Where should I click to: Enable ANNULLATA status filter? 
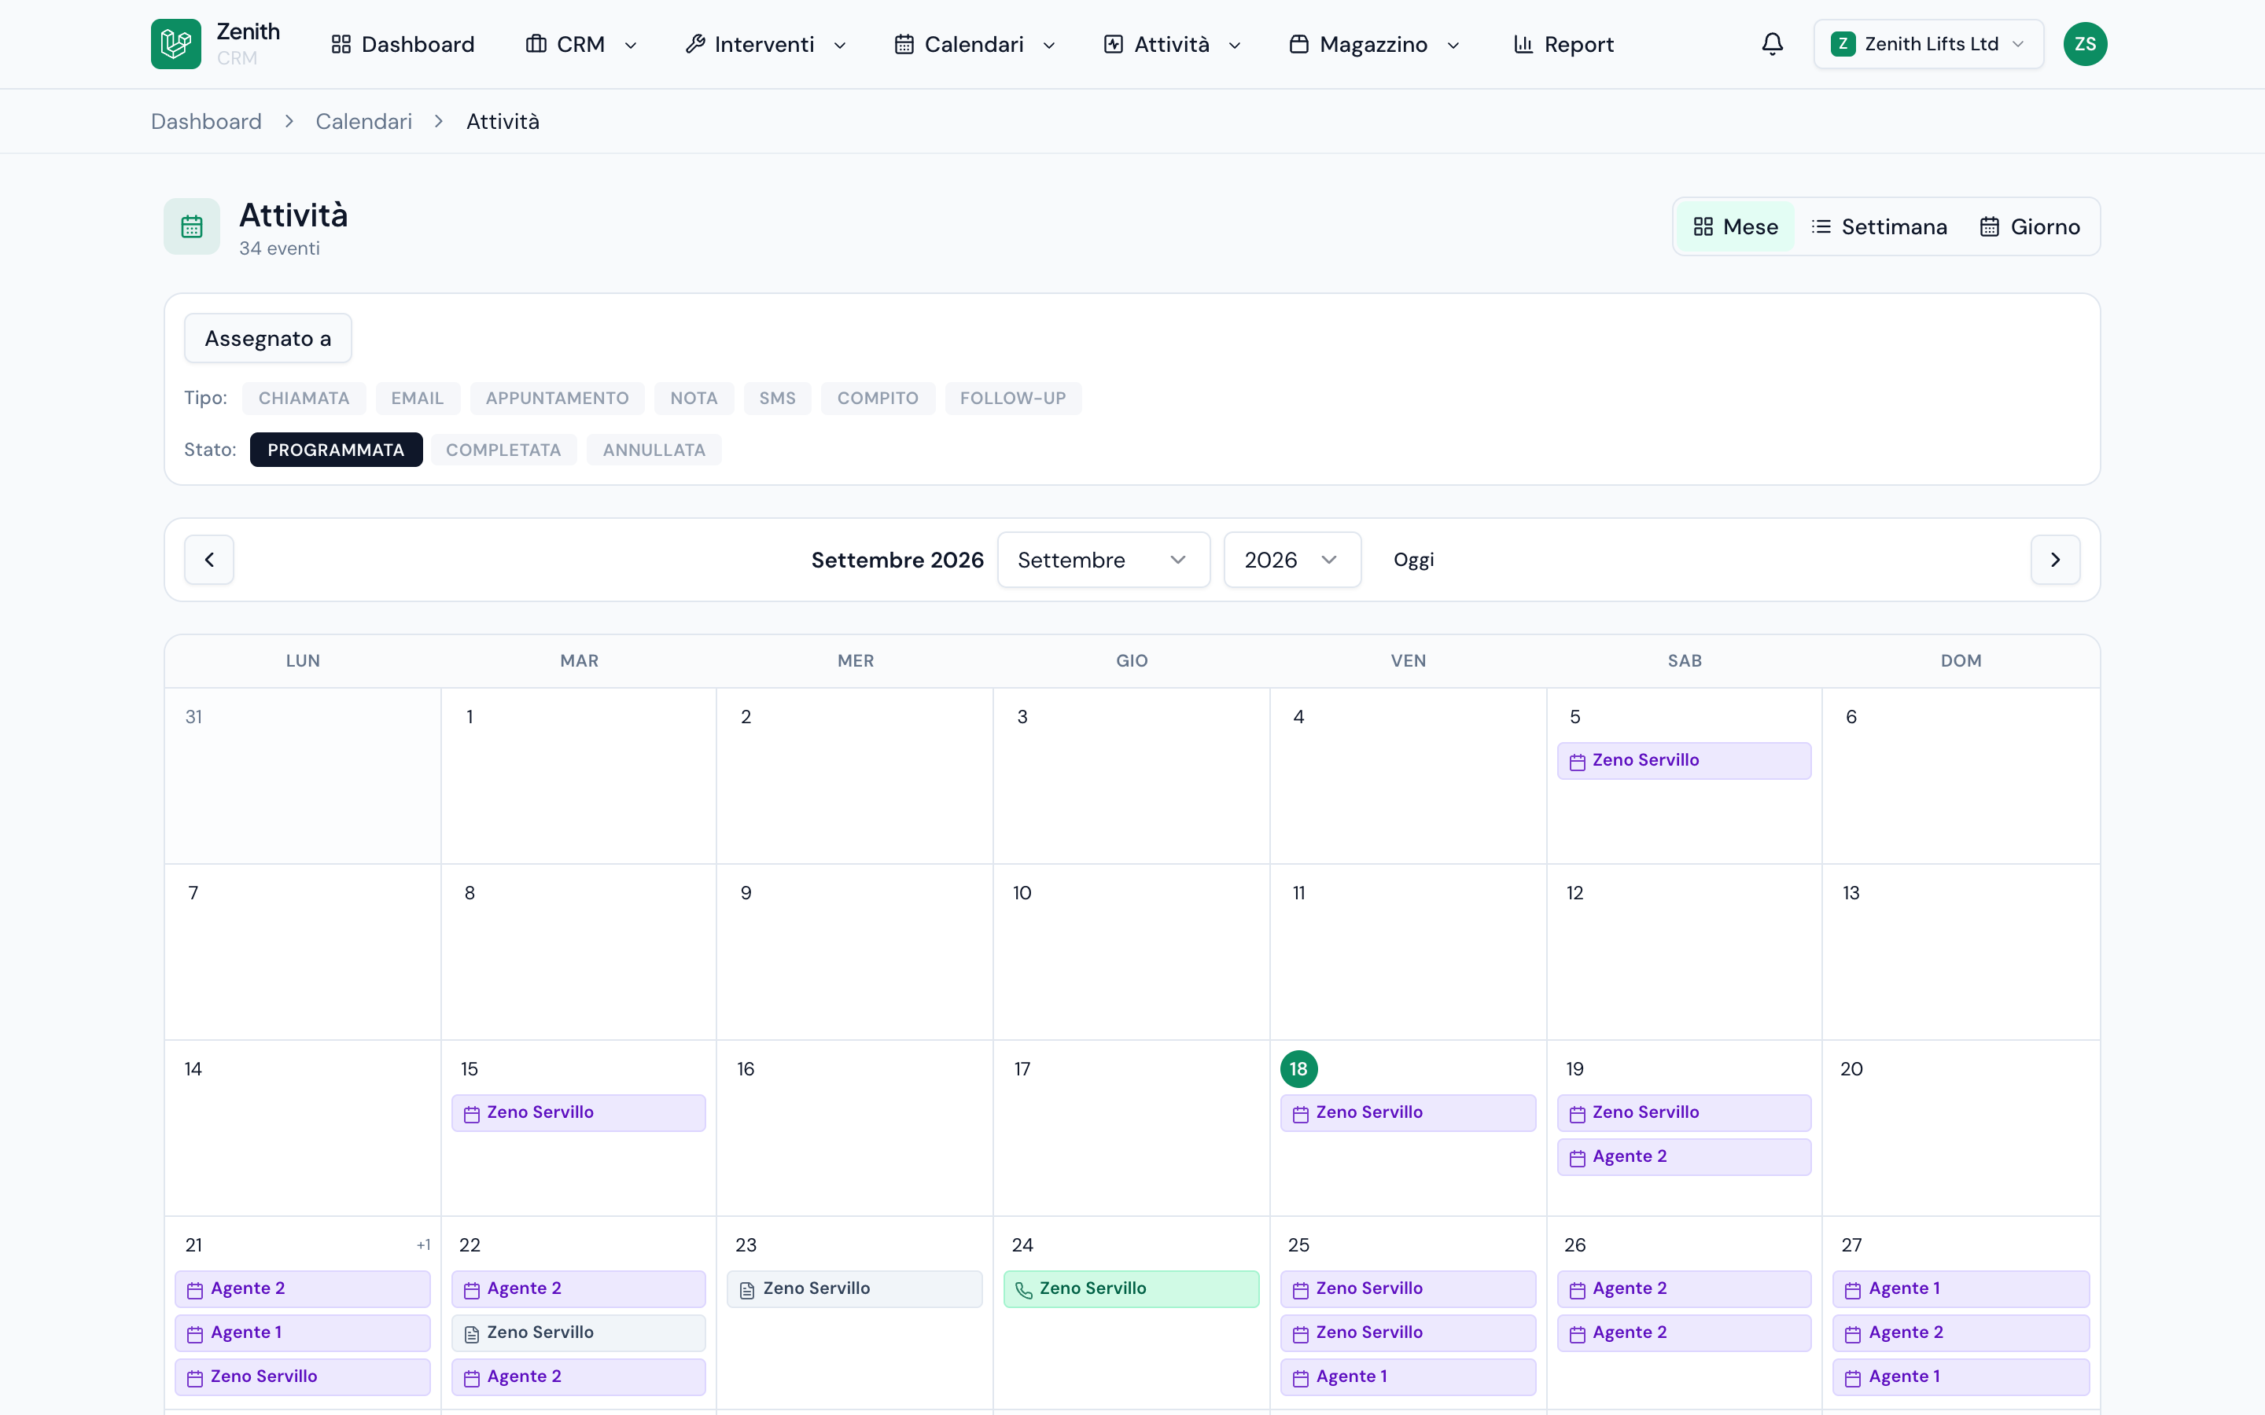[654, 450]
